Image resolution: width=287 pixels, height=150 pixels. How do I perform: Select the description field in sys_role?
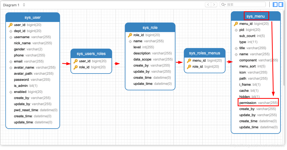[x=153, y=53]
